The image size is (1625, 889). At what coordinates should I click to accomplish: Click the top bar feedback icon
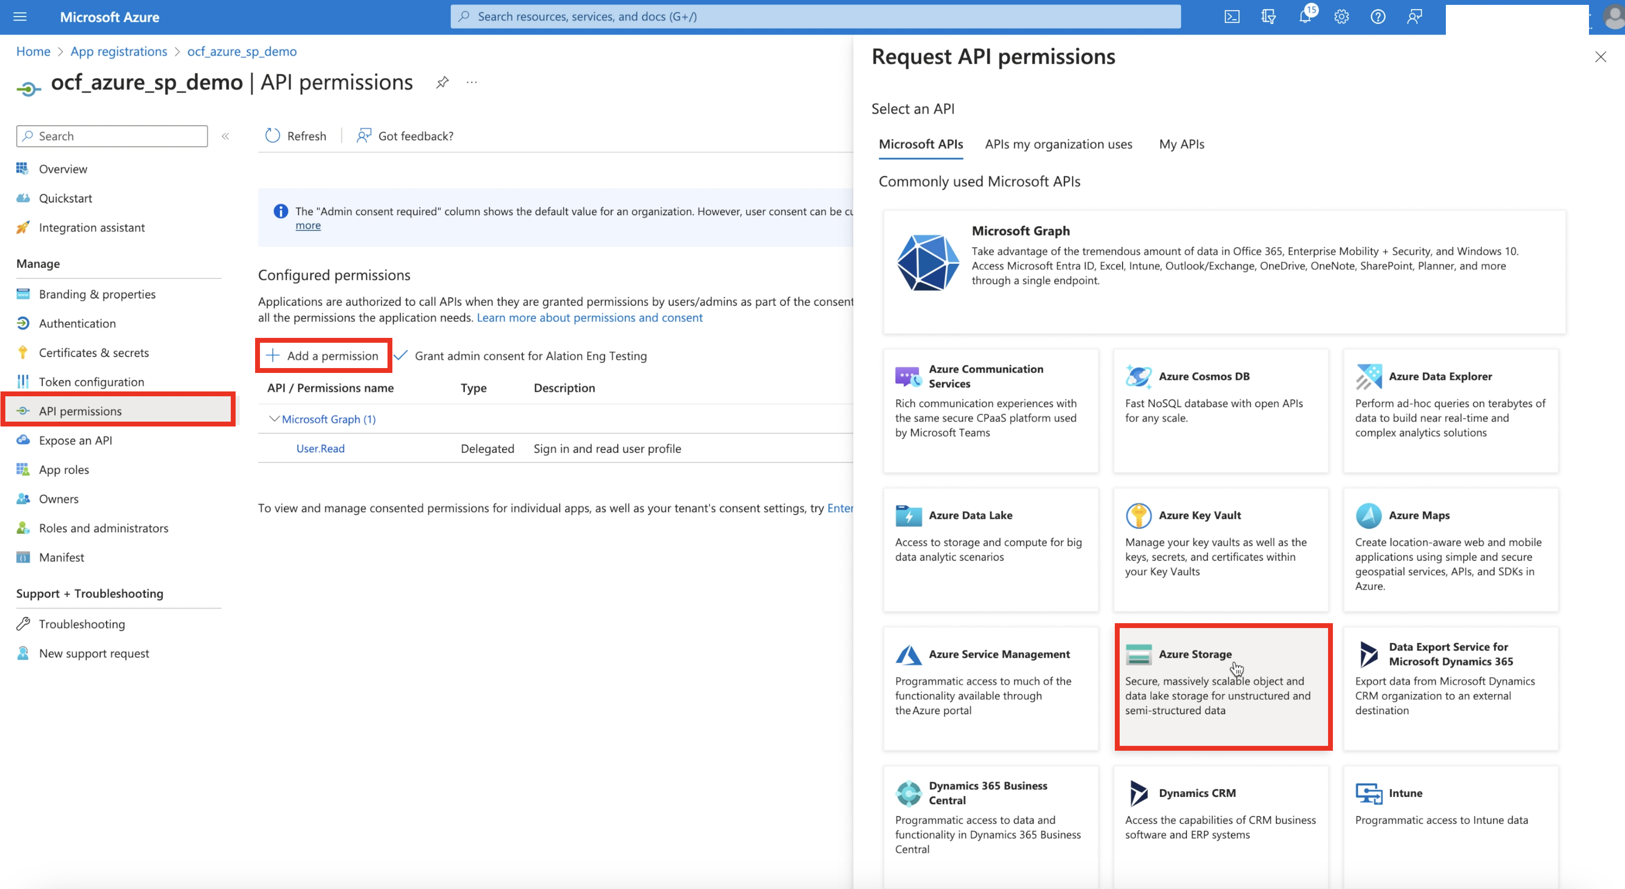click(1414, 17)
